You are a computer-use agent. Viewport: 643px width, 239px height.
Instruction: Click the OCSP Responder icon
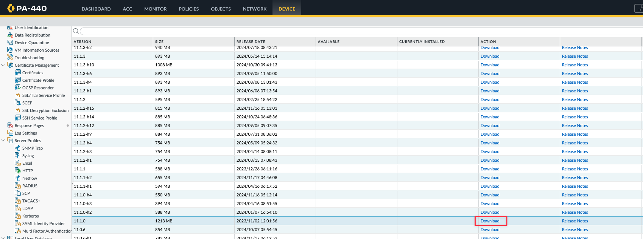coord(18,88)
